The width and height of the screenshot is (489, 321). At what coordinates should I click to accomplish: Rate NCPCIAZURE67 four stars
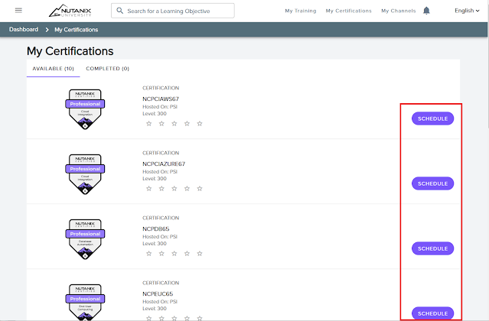187,189
